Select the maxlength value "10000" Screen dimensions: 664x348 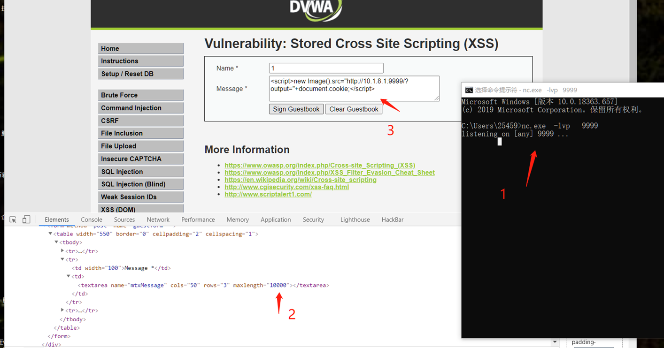tap(278, 285)
